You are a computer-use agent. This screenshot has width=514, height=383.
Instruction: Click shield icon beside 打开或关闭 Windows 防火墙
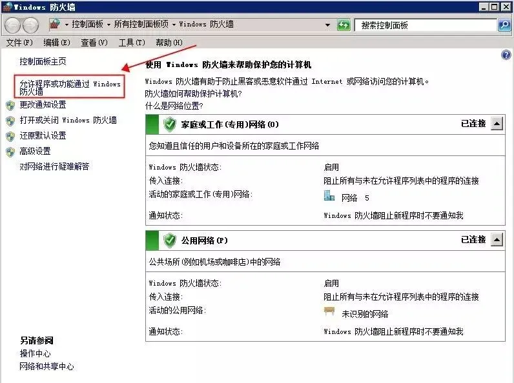(x=10, y=121)
